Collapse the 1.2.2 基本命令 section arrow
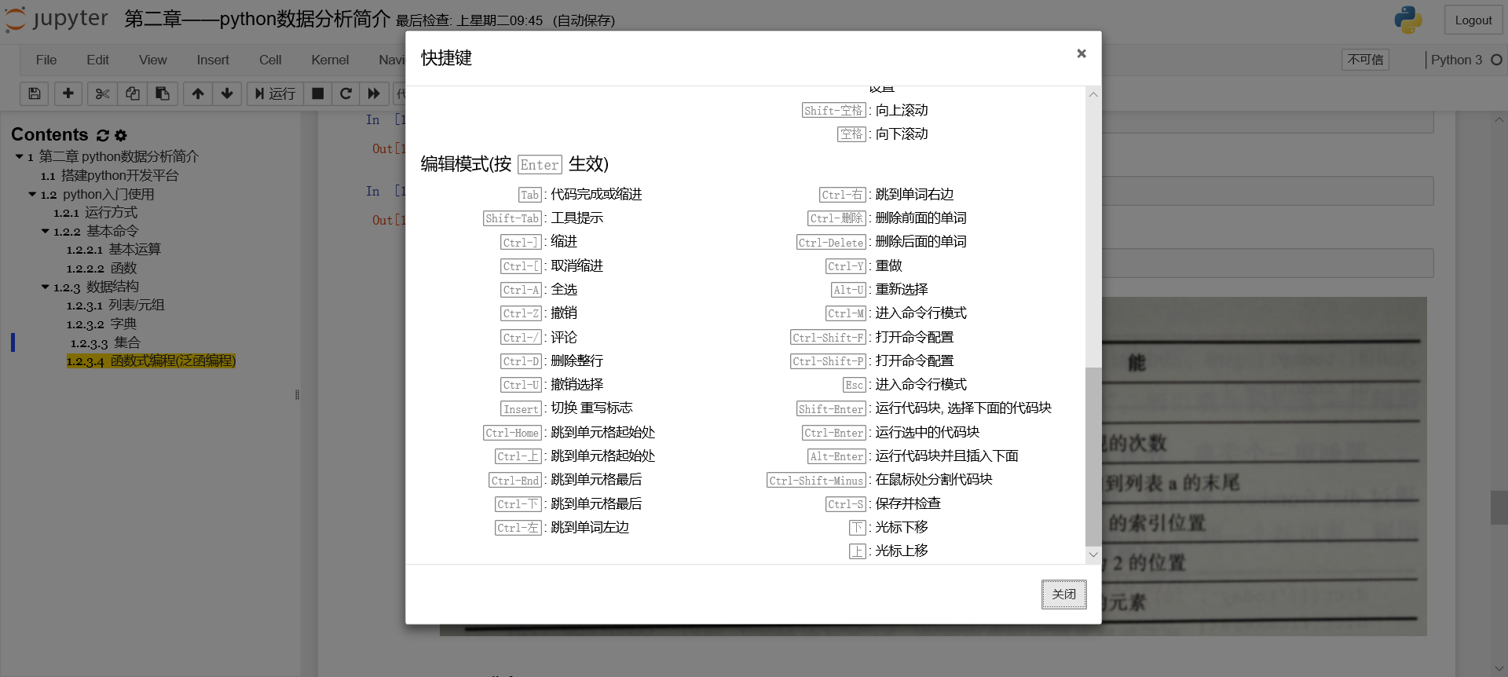 point(45,231)
